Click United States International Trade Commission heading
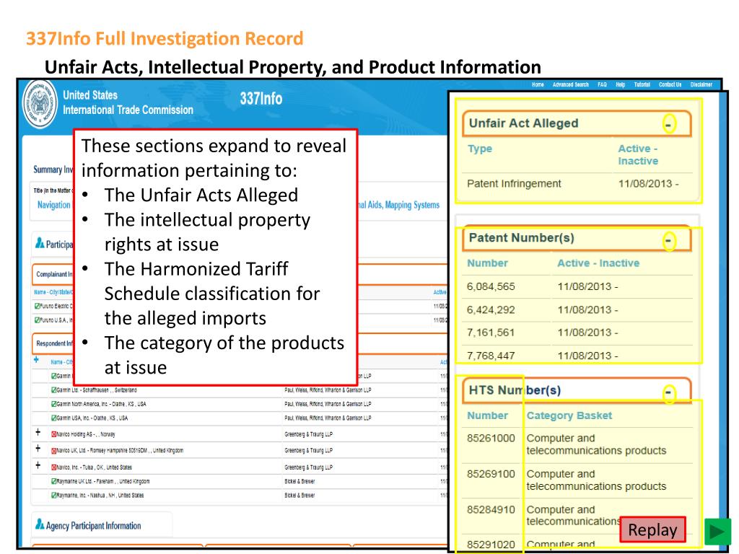Screen dimensions: 739x554 (x=128, y=102)
